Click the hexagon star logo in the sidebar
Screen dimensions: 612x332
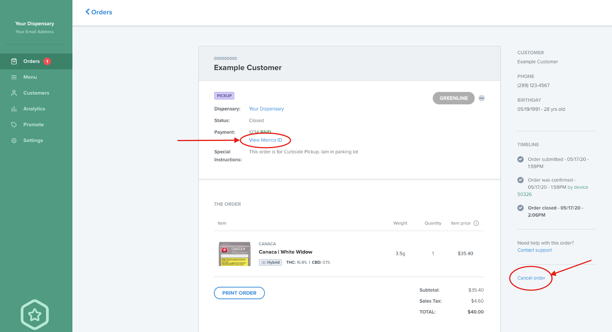35,314
